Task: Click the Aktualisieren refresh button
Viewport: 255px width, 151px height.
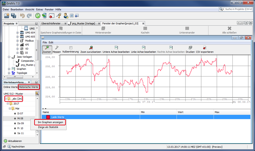Action: 13,141
